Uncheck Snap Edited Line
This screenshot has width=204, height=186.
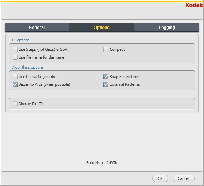(x=106, y=77)
